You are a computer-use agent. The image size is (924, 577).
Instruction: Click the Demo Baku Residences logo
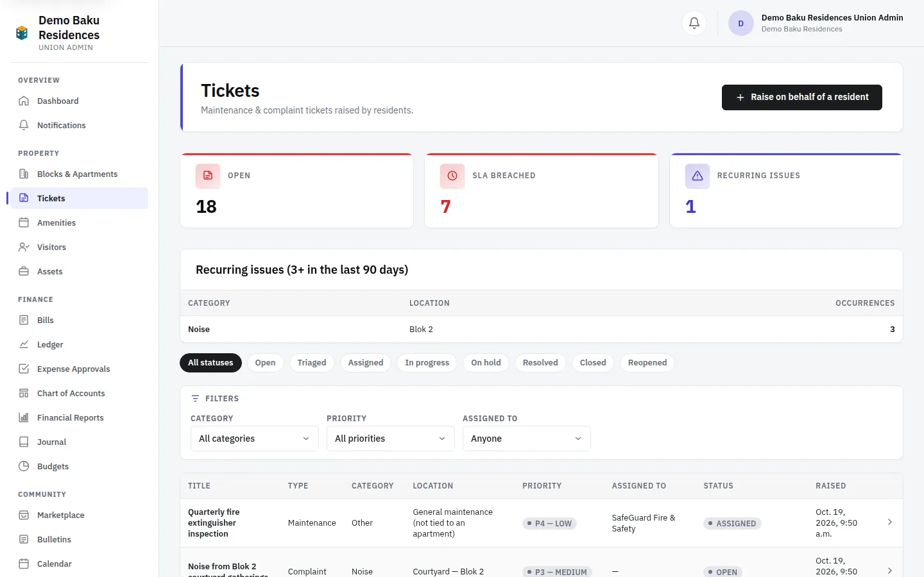[x=22, y=33]
